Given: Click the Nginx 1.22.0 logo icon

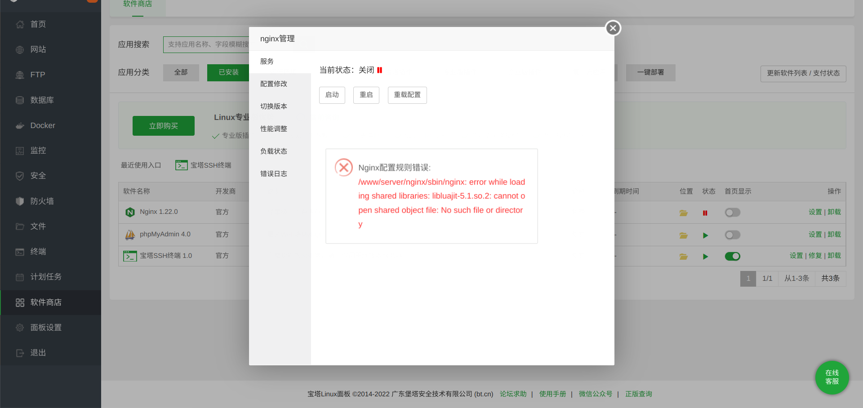Looking at the screenshot, I should coord(130,212).
